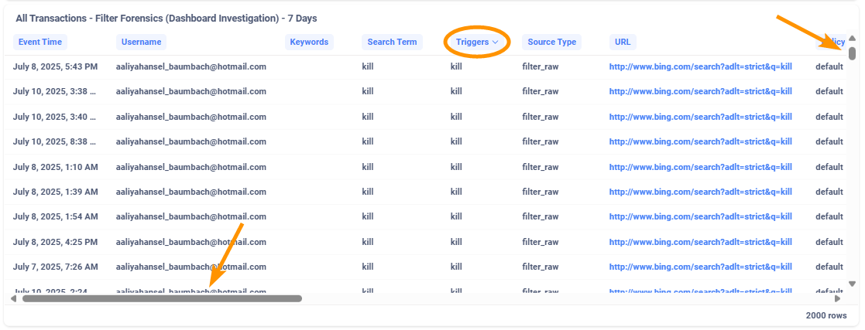Image resolution: width=865 pixels, height=330 pixels.
Task: Select the 'July 8, 2025, 5:43 PM' event time cell
Action: tap(55, 66)
